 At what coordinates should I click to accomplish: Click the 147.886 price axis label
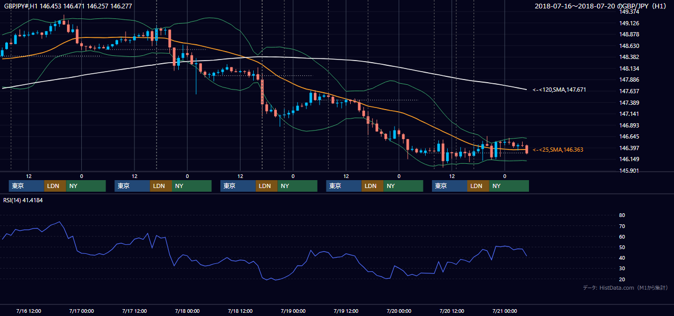point(630,80)
